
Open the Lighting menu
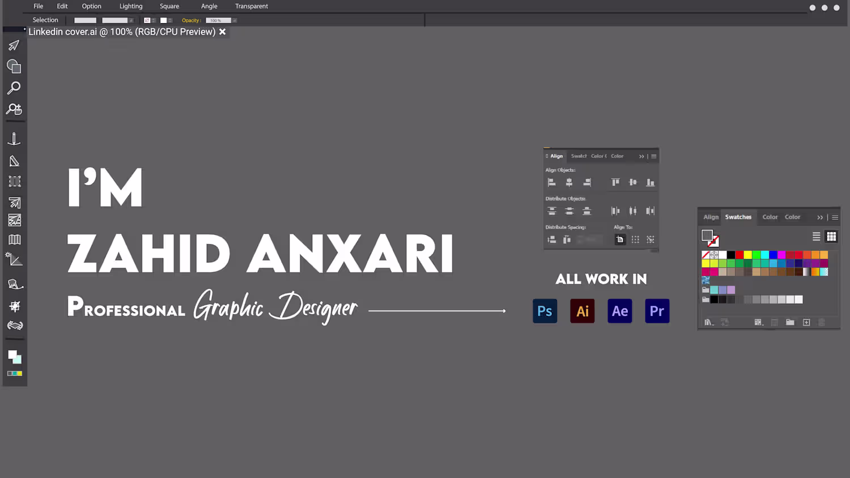click(131, 6)
